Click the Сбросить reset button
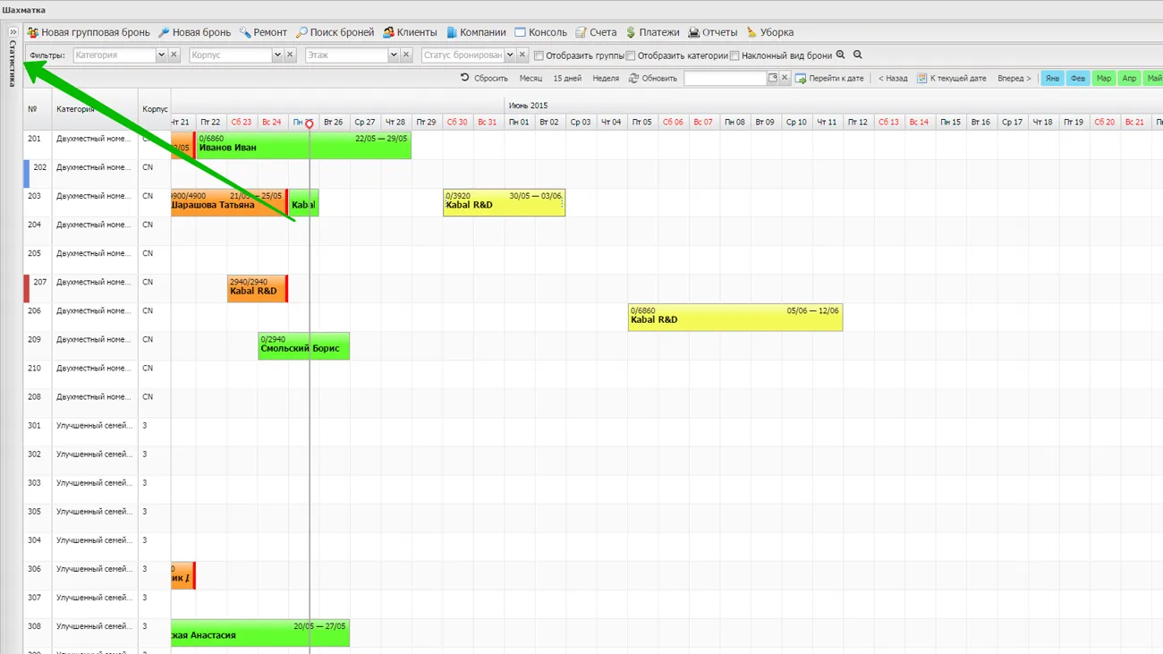Image resolution: width=1163 pixels, height=654 pixels. [484, 79]
